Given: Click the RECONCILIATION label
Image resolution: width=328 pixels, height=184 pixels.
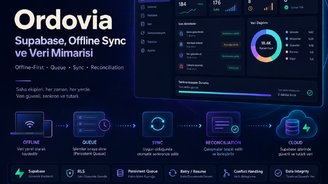Looking at the screenshot, I should click(x=223, y=143).
